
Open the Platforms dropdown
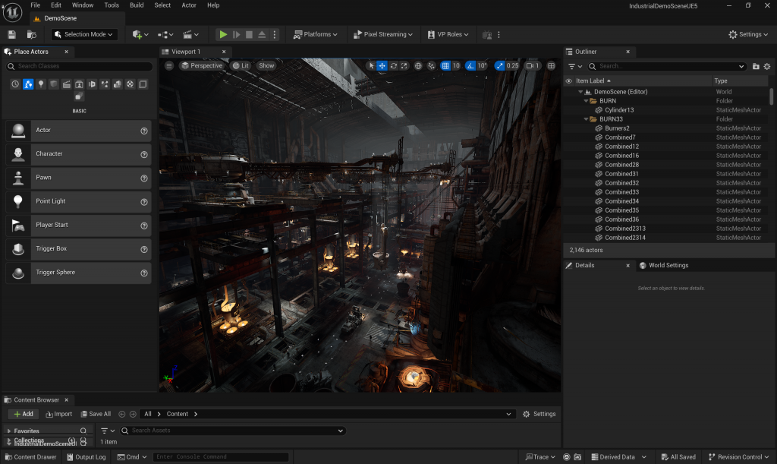[315, 34]
